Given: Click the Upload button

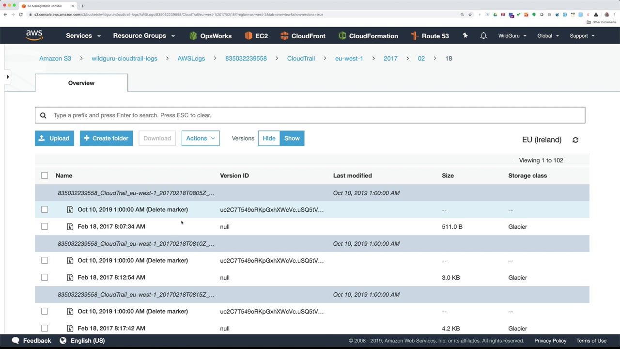Looking at the screenshot, I should click(x=54, y=138).
